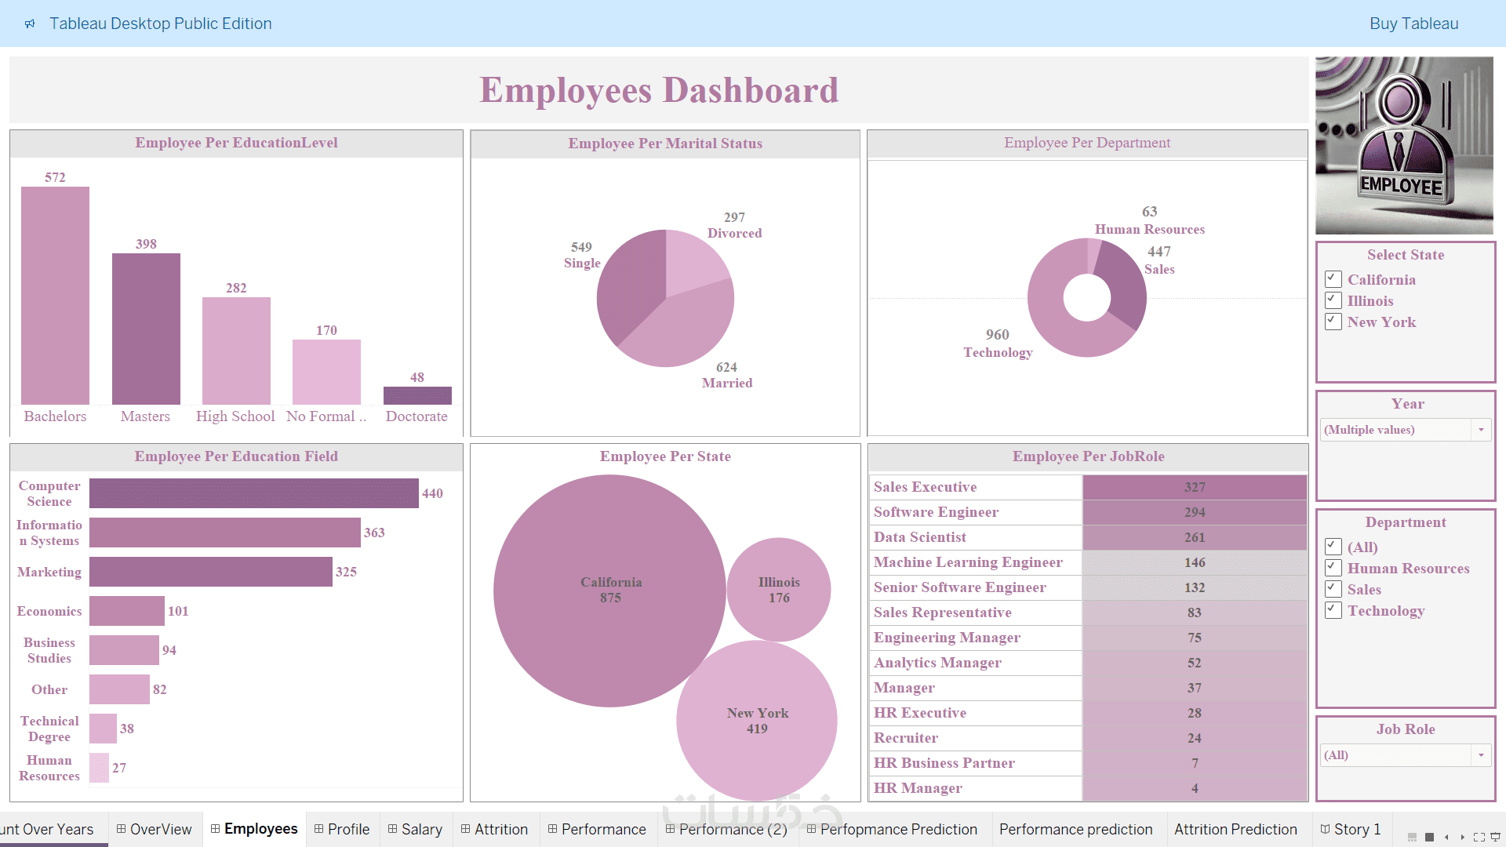Toggle the New York state checkbox
Image resolution: width=1506 pixels, height=847 pixels.
pyautogui.click(x=1333, y=322)
